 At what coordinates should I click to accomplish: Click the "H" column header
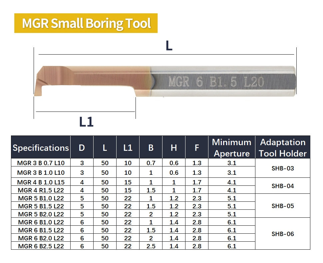click(173, 147)
